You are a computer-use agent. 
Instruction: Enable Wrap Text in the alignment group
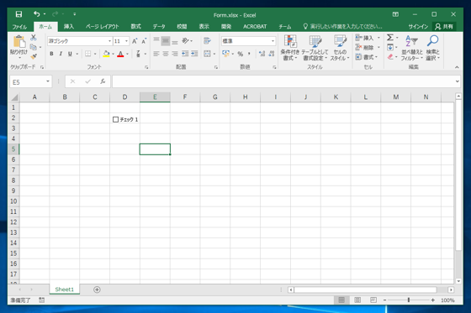[207, 41]
